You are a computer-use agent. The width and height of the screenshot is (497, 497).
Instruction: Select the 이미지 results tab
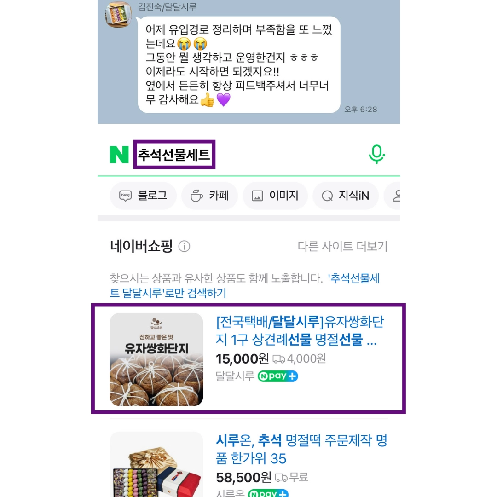tap(275, 196)
